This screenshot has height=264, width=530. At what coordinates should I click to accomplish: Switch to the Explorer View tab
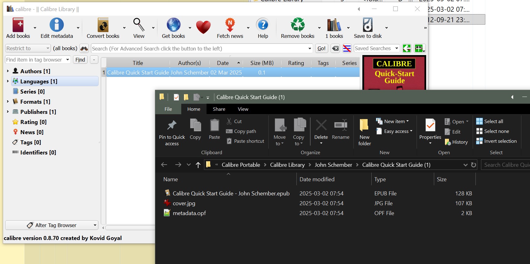[x=243, y=109]
